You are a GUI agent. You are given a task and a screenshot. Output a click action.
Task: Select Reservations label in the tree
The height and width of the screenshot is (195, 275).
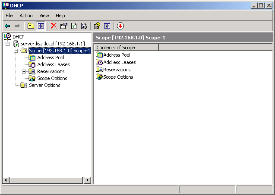pyautogui.click(x=51, y=71)
